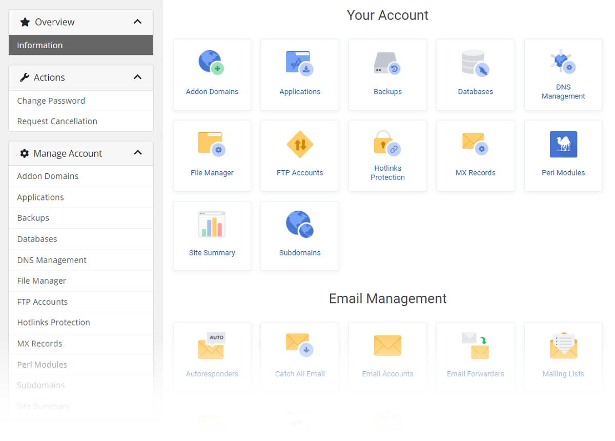Click the MX Records envelope icon
The width and height of the screenshot is (615, 441).
pyautogui.click(x=475, y=144)
